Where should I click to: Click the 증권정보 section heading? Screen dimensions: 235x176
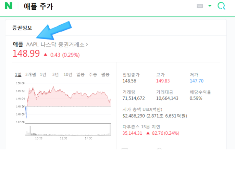point(22,28)
